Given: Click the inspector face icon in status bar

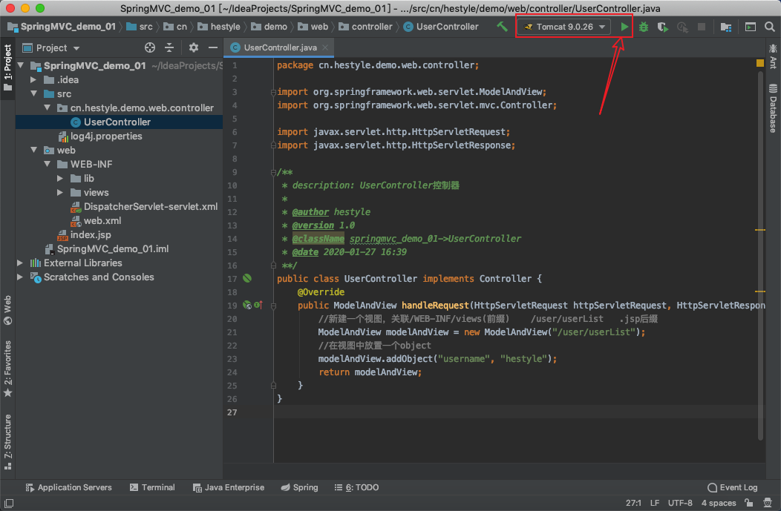Looking at the screenshot, I should tap(768, 503).
